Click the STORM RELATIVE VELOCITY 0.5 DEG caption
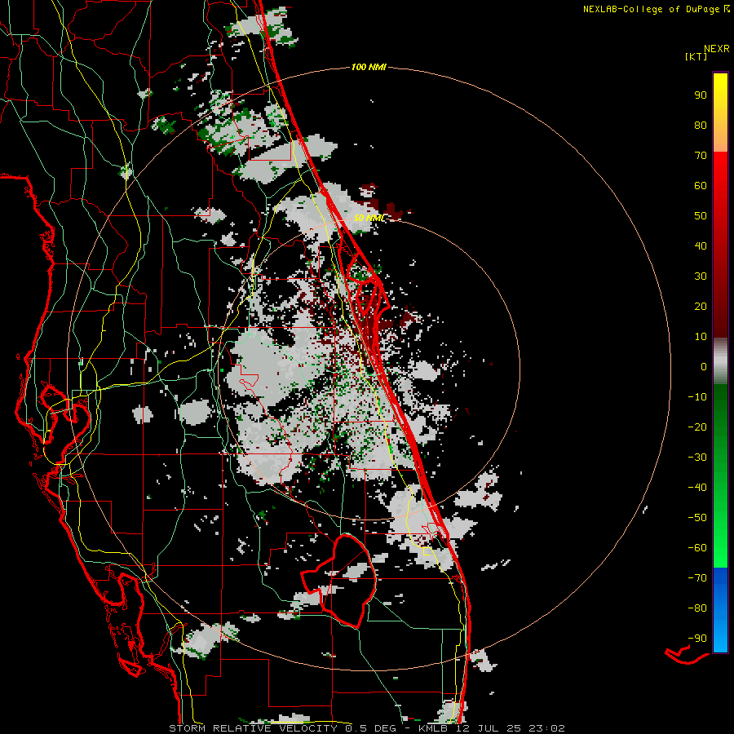 [282, 728]
